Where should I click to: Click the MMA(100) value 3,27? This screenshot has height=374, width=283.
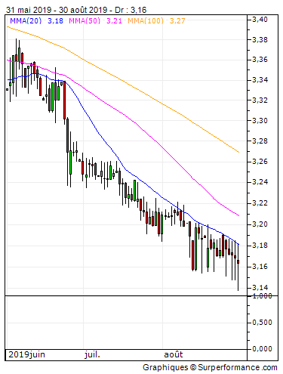pos(177,20)
